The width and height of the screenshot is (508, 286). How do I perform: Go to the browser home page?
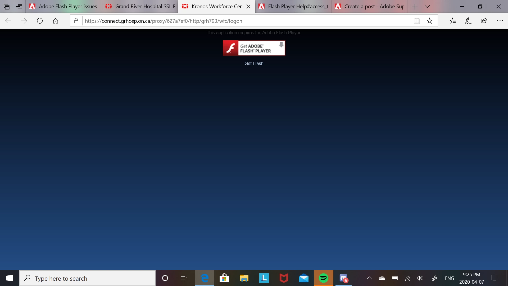click(x=55, y=21)
